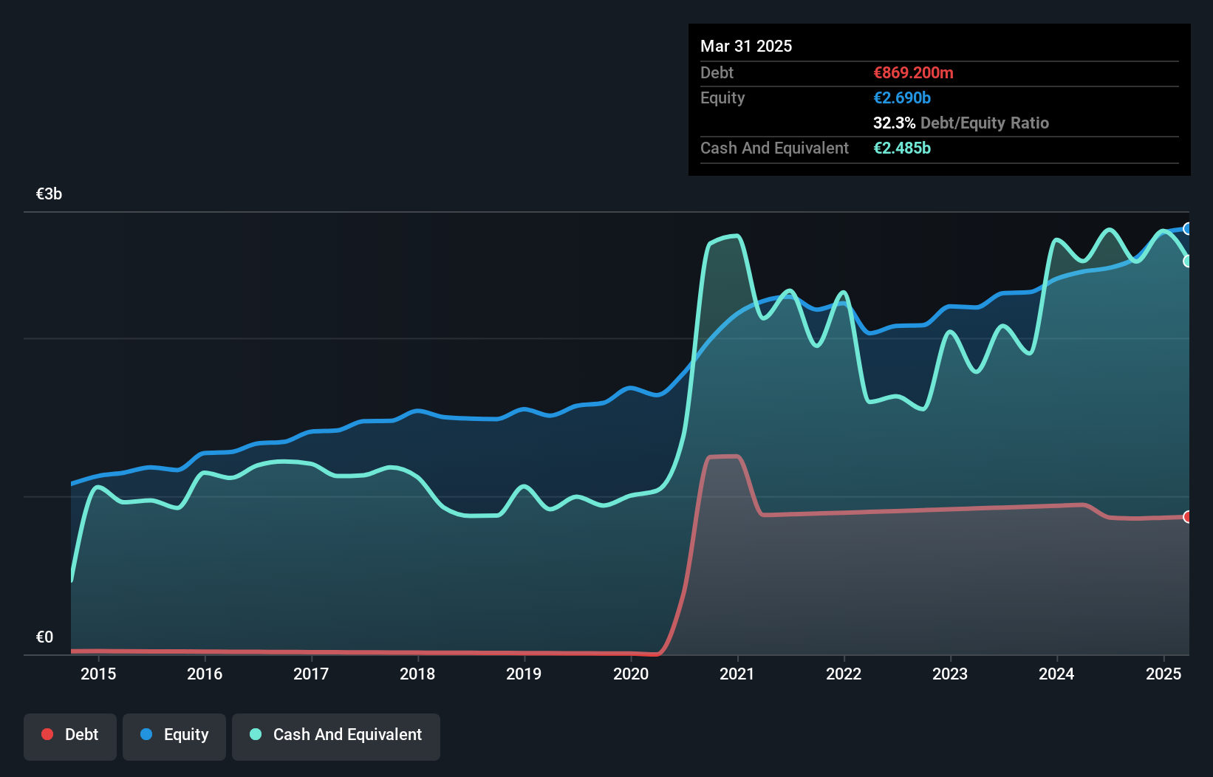This screenshot has height=777, width=1213.
Task: Click the €3b y-axis label
Action: pyautogui.click(x=49, y=194)
